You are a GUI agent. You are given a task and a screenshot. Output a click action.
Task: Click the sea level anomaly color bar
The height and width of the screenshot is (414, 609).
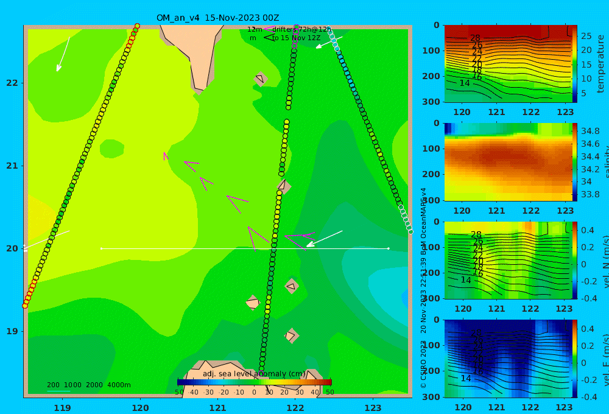[255, 382]
